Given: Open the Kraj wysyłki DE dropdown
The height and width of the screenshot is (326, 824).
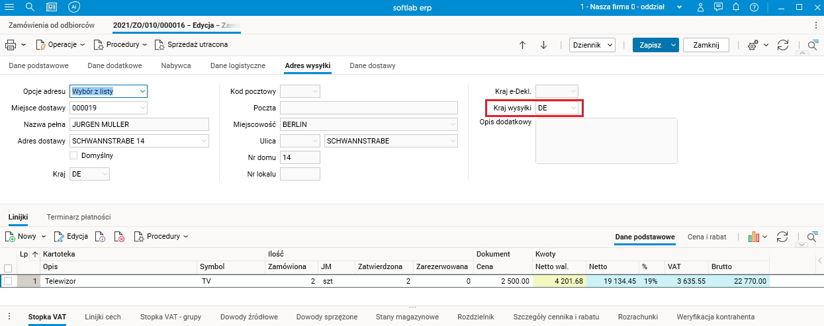Looking at the screenshot, I should [573, 108].
